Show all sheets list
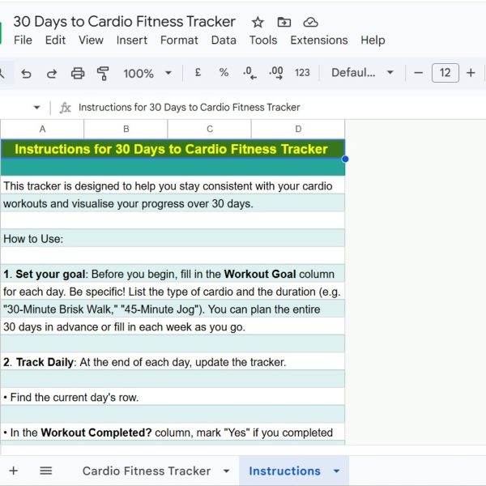The image size is (486, 486). (x=46, y=471)
